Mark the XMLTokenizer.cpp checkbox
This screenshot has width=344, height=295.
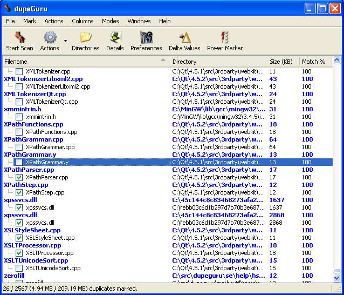(x=19, y=71)
